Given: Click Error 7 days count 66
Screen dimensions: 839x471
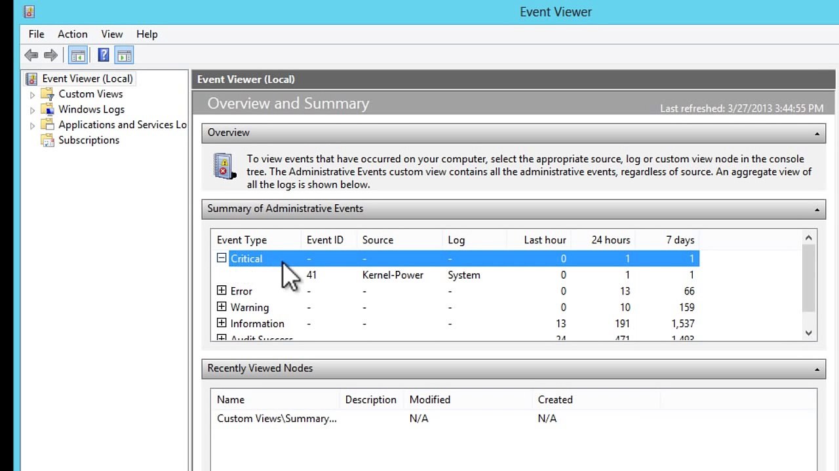Looking at the screenshot, I should (x=688, y=291).
